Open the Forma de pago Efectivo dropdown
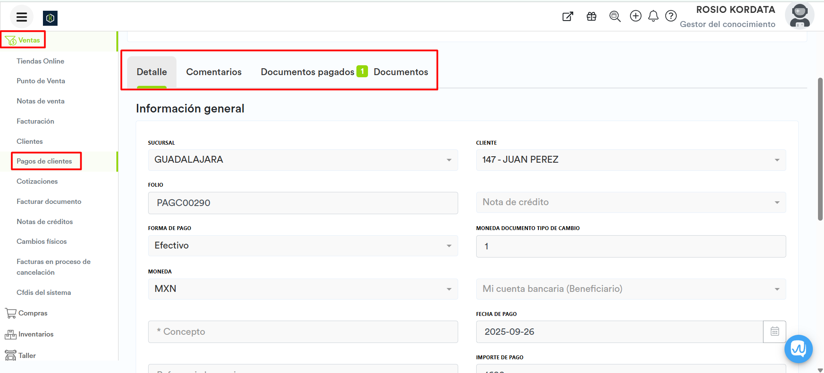Image resolution: width=824 pixels, height=373 pixels. click(x=303, y=246)
